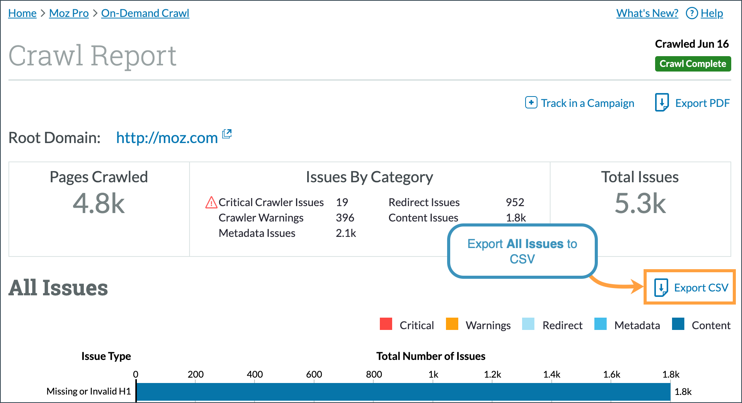Screen dimensions: 742x403
Task: Click the Track in a Campaign text link
Action: coord(587,103)
